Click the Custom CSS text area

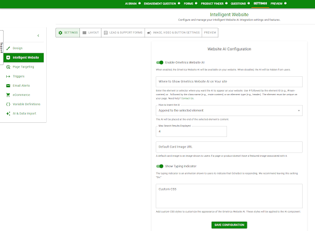(229, 196)
